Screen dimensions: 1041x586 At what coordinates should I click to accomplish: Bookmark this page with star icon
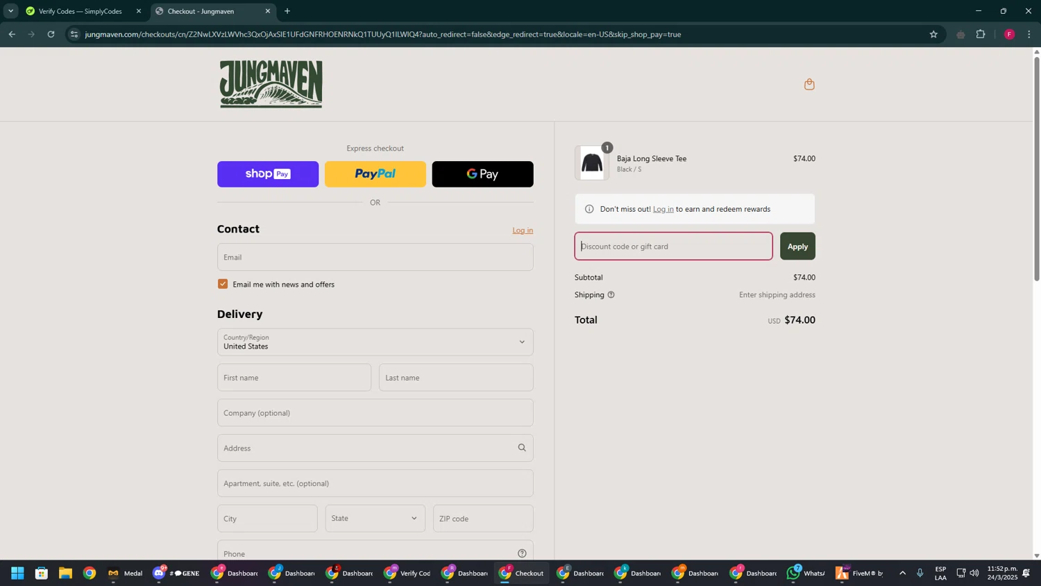(933, 34)
